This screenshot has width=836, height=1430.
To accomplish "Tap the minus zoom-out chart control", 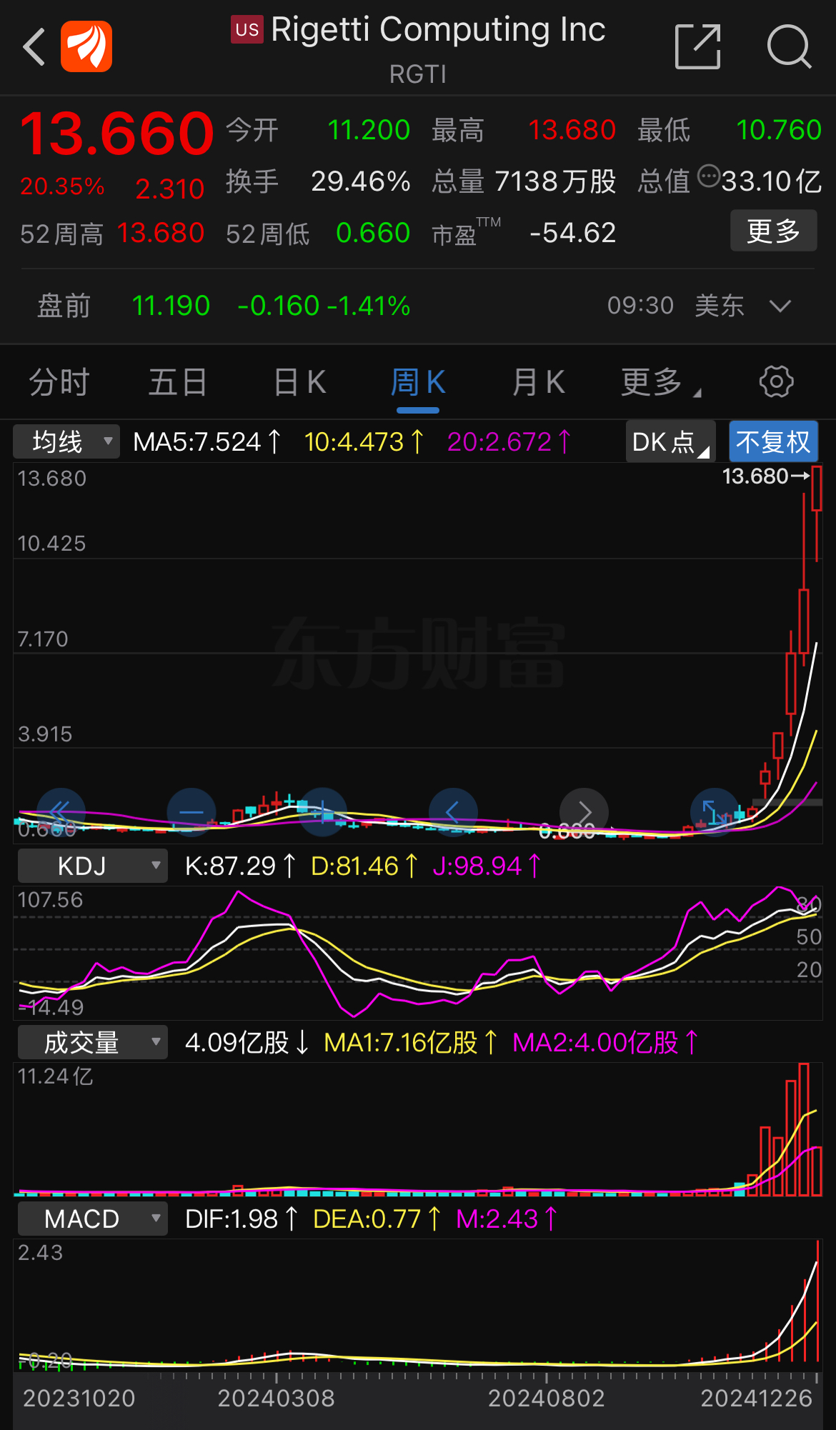I will coord(191,813).
